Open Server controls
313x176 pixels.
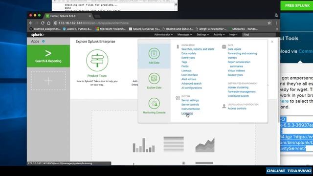click(x=190, y=105)
